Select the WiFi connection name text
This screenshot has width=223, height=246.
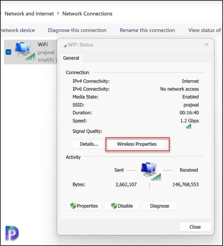(x=43, y=44)
